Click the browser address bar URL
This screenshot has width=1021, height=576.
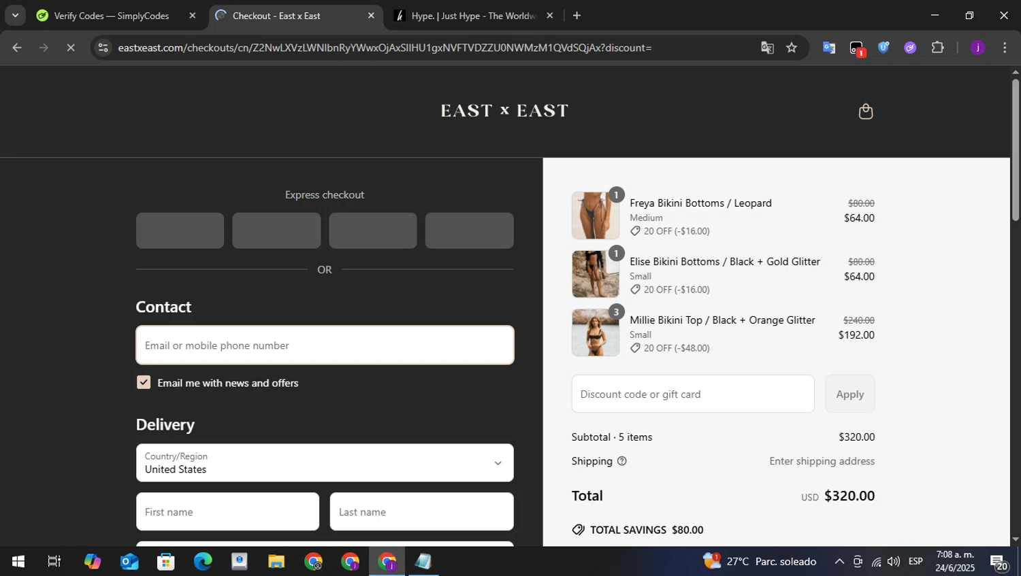(385, 48)
